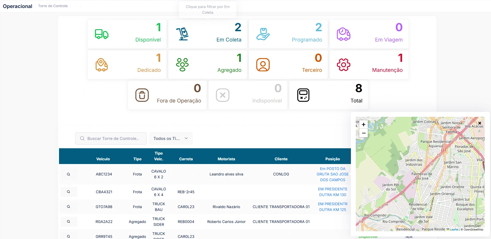Open details magnifier for vehicle ABC1234
The height and width of the screenshot is (239, 491).
[68, 174]
